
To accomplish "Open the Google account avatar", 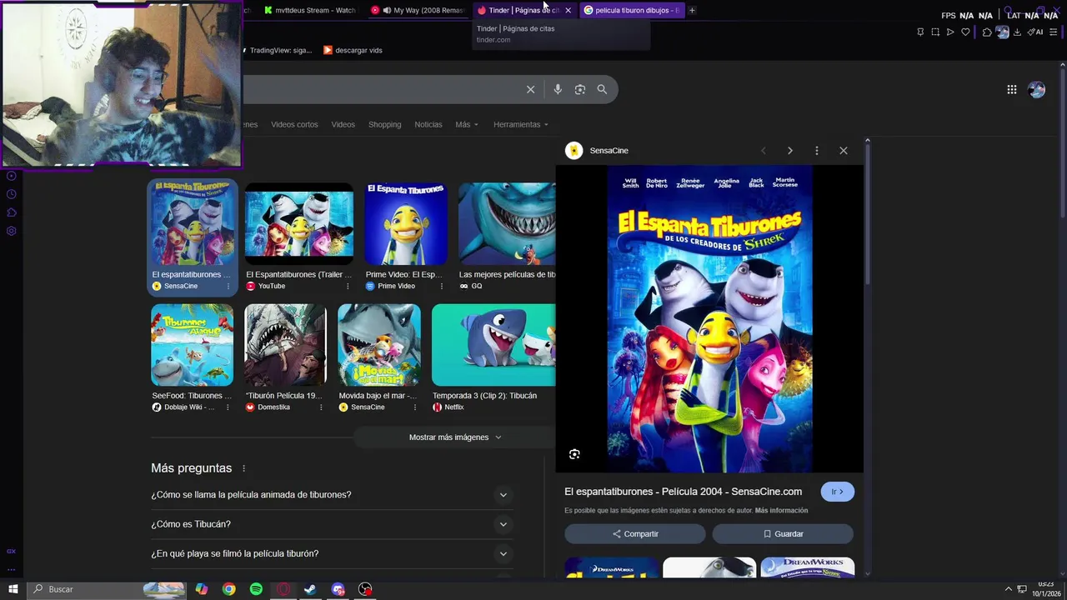I will pyautogui.click(x=1037, y=89).
